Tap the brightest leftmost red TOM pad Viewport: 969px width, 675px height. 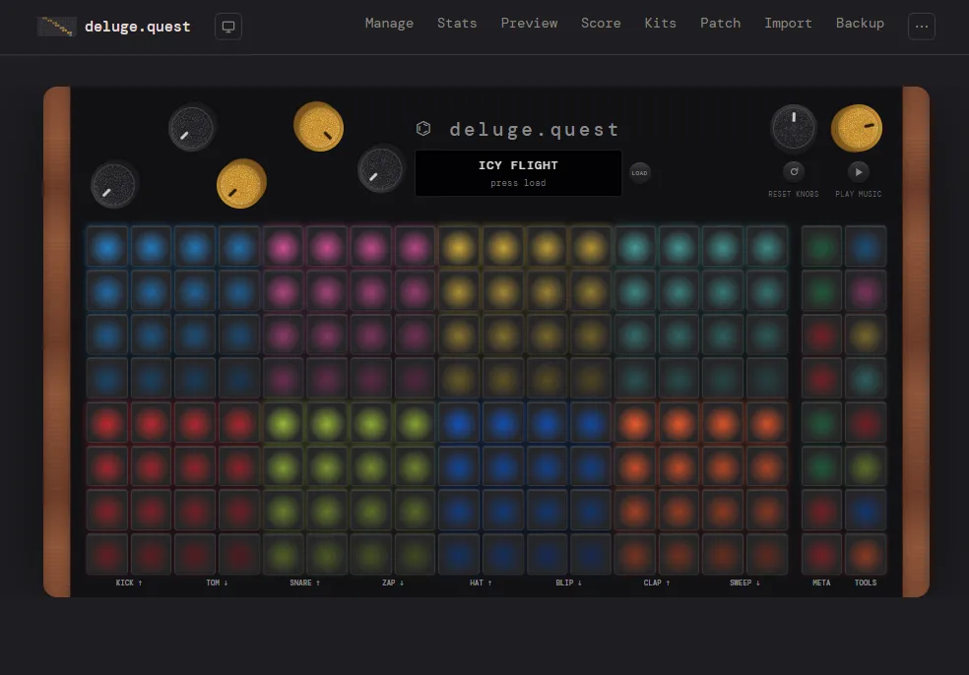107,423
